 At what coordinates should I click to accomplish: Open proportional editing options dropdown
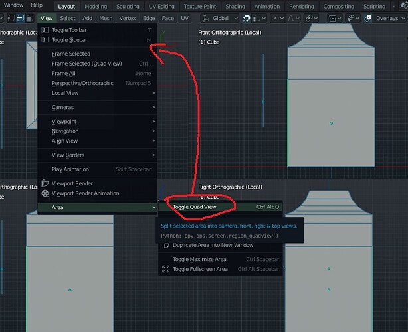tap(277, 18)
